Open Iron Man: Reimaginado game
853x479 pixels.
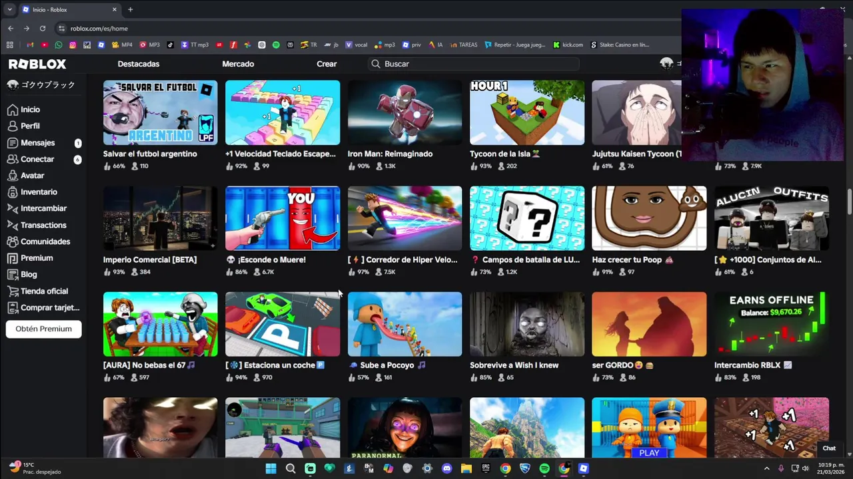[405, 112]
